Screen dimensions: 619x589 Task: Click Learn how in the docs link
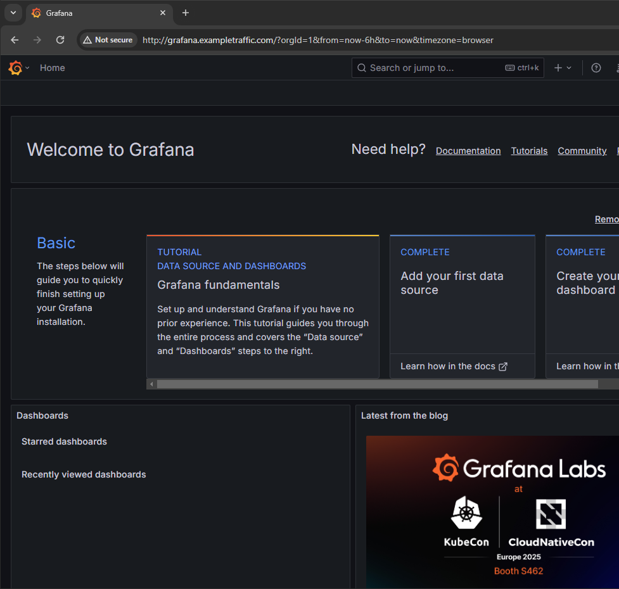(448, 366)
